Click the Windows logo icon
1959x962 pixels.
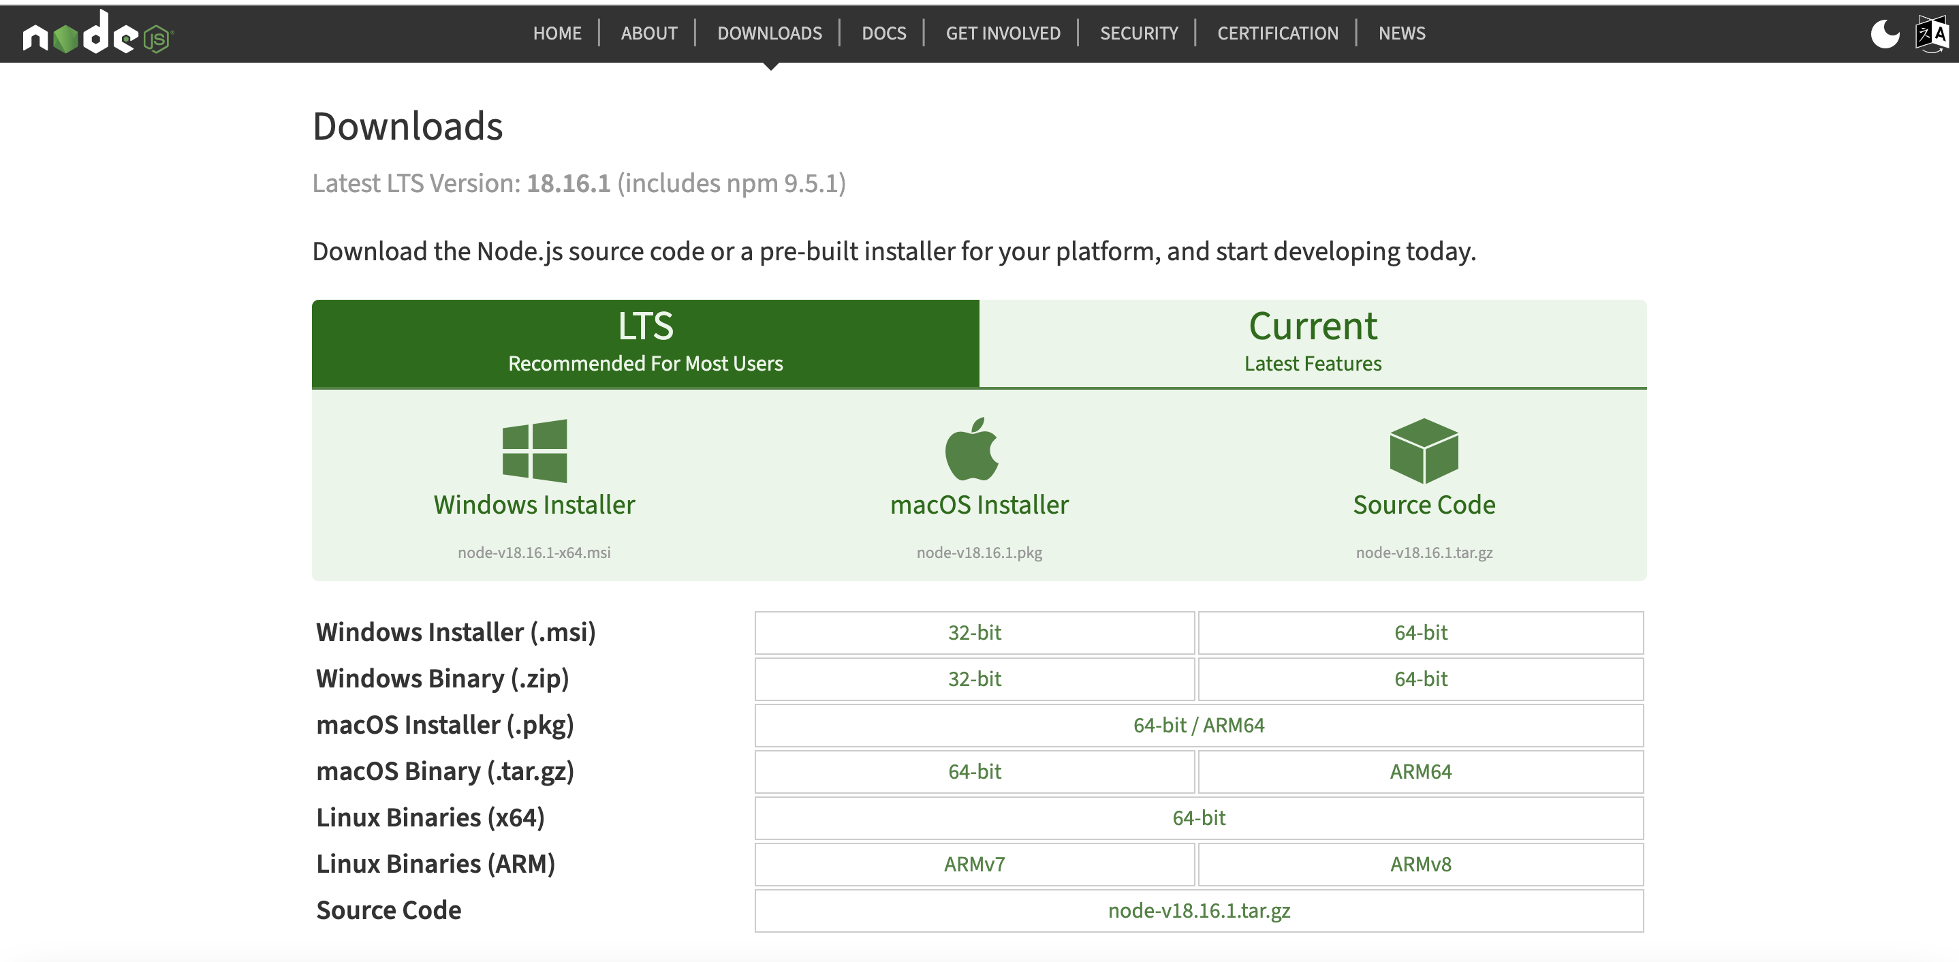(x=535, y=450)
